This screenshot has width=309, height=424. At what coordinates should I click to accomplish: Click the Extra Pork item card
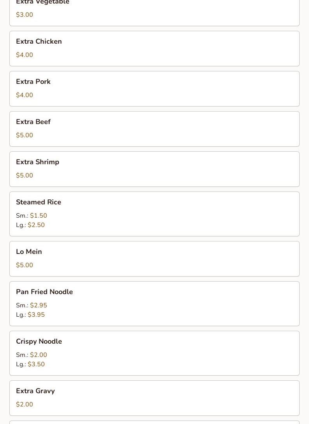[x=154, y=89]
